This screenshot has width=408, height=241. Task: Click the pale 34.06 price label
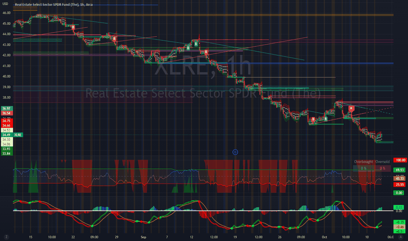click(7, 144)
